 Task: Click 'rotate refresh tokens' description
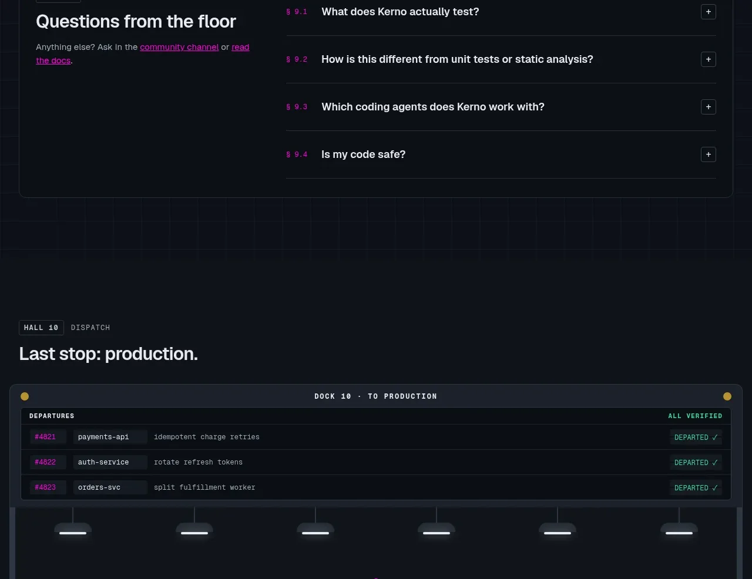[198, 462]
